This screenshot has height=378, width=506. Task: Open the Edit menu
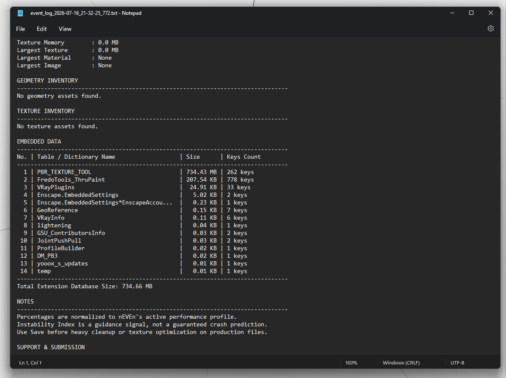[x=41, y=29]
